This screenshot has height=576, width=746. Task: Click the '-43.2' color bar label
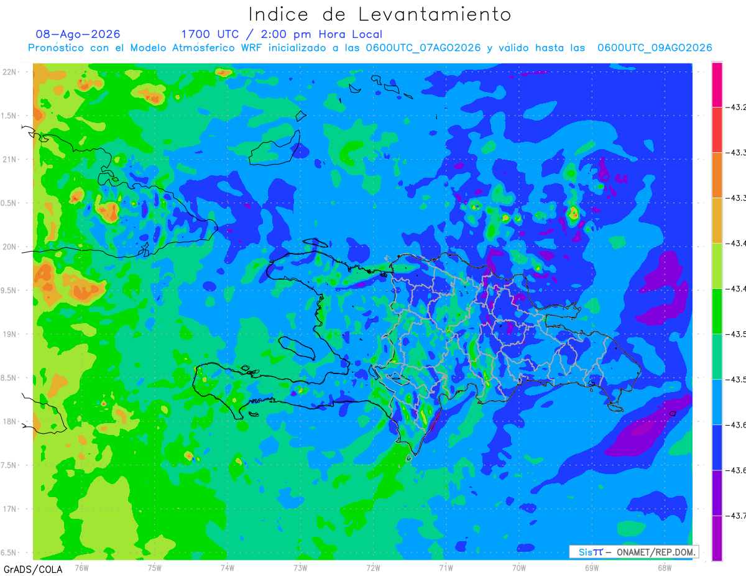[736, 107]
